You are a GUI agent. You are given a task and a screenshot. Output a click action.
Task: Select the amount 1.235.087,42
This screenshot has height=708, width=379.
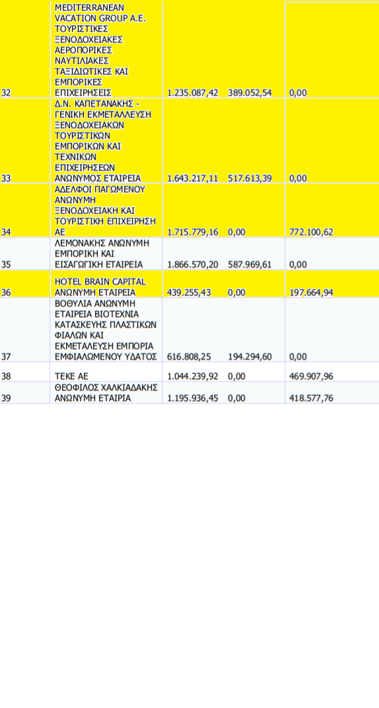pos(193,93)
